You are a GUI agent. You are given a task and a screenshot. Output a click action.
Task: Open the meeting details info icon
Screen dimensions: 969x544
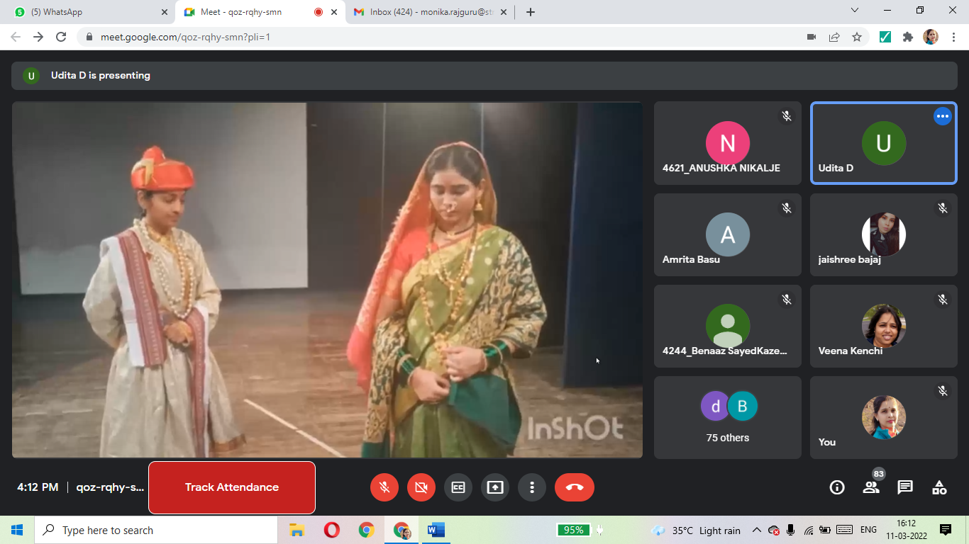[x=837, y=487]
